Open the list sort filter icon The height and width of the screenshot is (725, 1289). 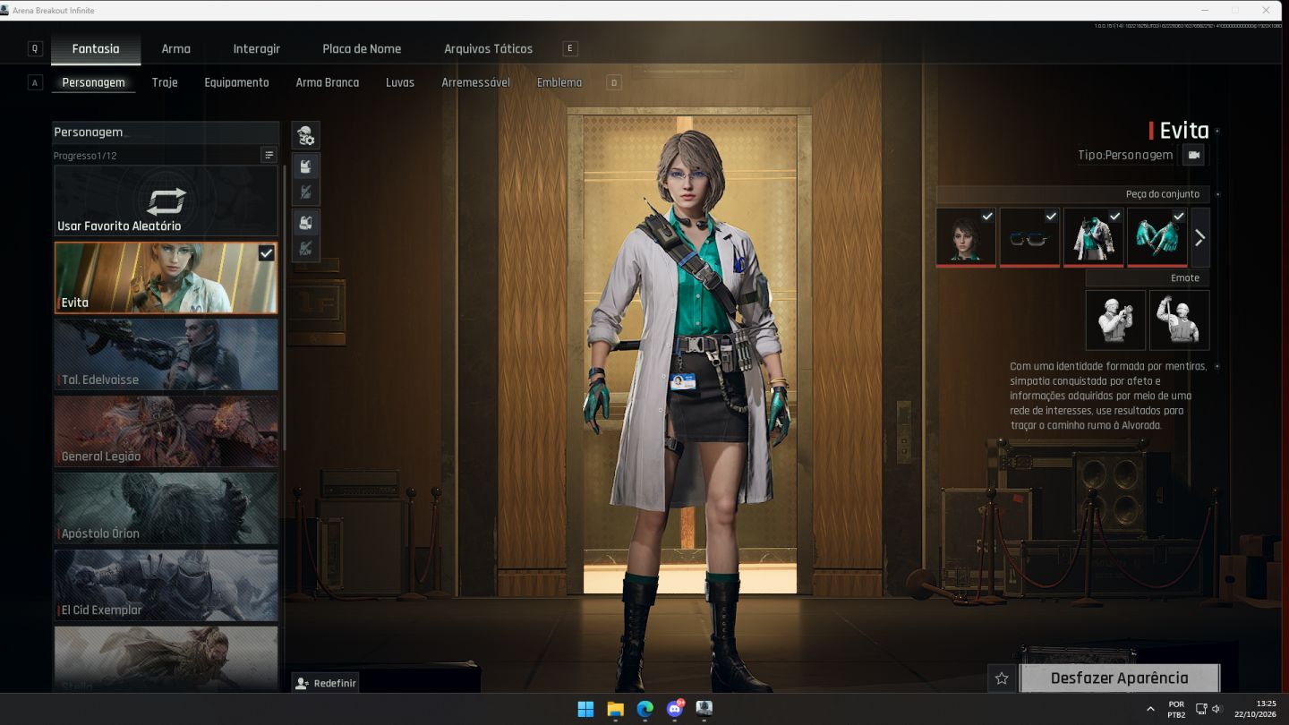click(269, 155)
